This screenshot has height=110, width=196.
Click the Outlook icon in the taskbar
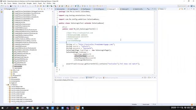click(77, 108)
